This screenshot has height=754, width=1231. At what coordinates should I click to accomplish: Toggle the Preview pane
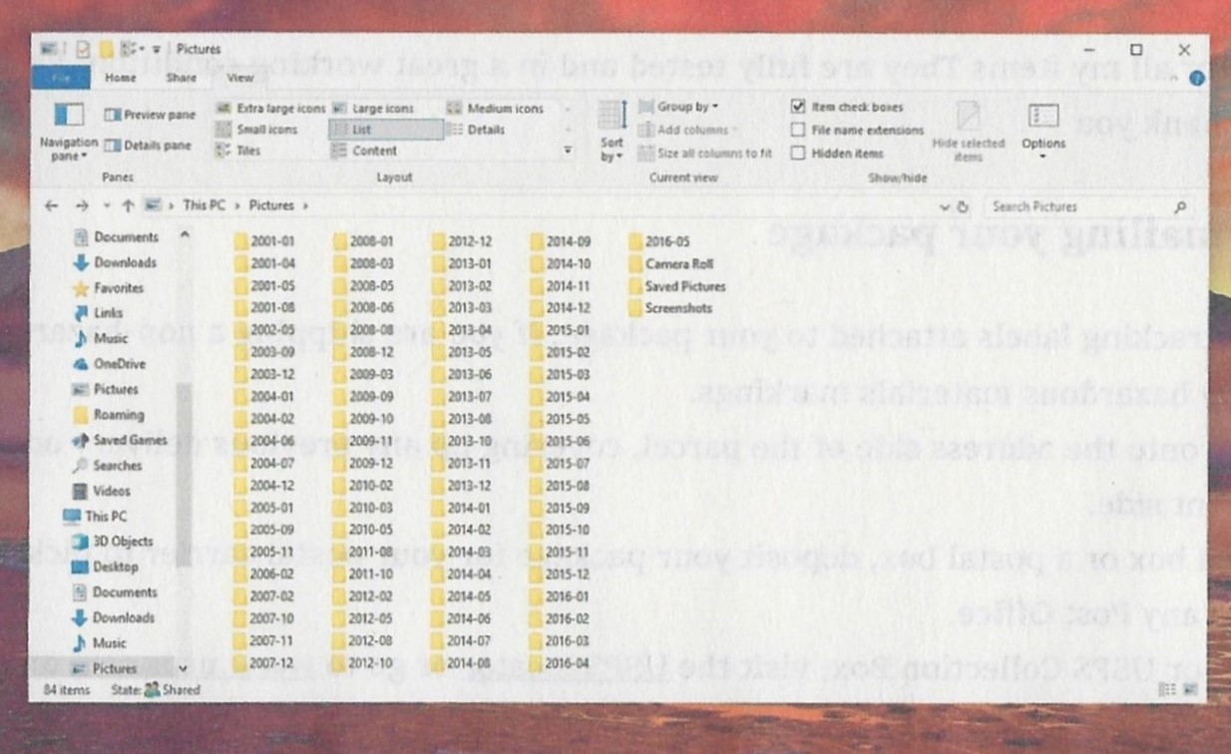150,115
